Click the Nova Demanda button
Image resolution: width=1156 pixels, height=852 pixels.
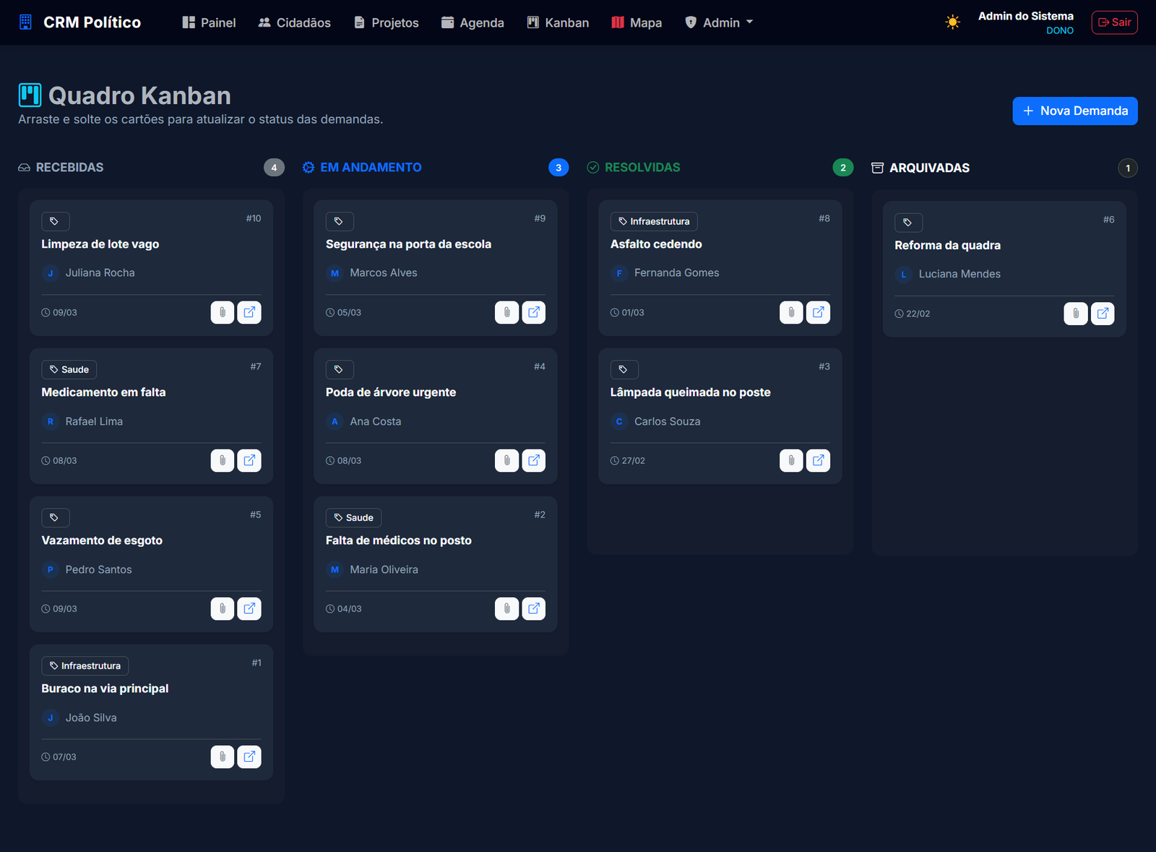[1074, 111]
